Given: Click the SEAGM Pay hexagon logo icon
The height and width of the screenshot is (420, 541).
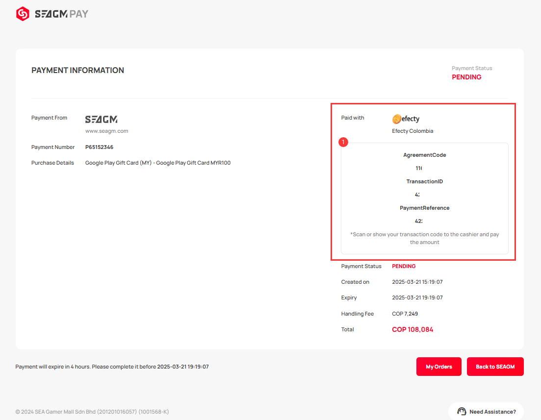Looking at the screenshot, I should 23,14.
